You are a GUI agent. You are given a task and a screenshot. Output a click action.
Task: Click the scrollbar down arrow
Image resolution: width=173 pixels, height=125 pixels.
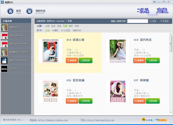[x=171, y=112]
